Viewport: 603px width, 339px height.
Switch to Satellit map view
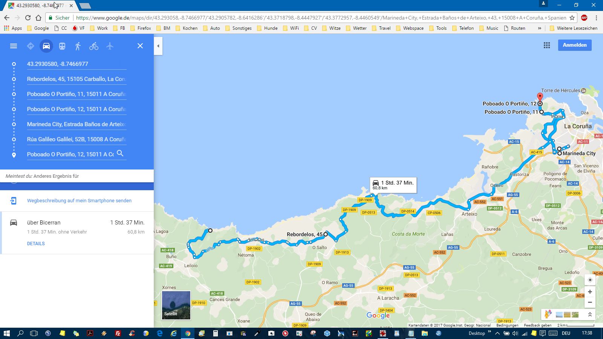coord(176,305)
